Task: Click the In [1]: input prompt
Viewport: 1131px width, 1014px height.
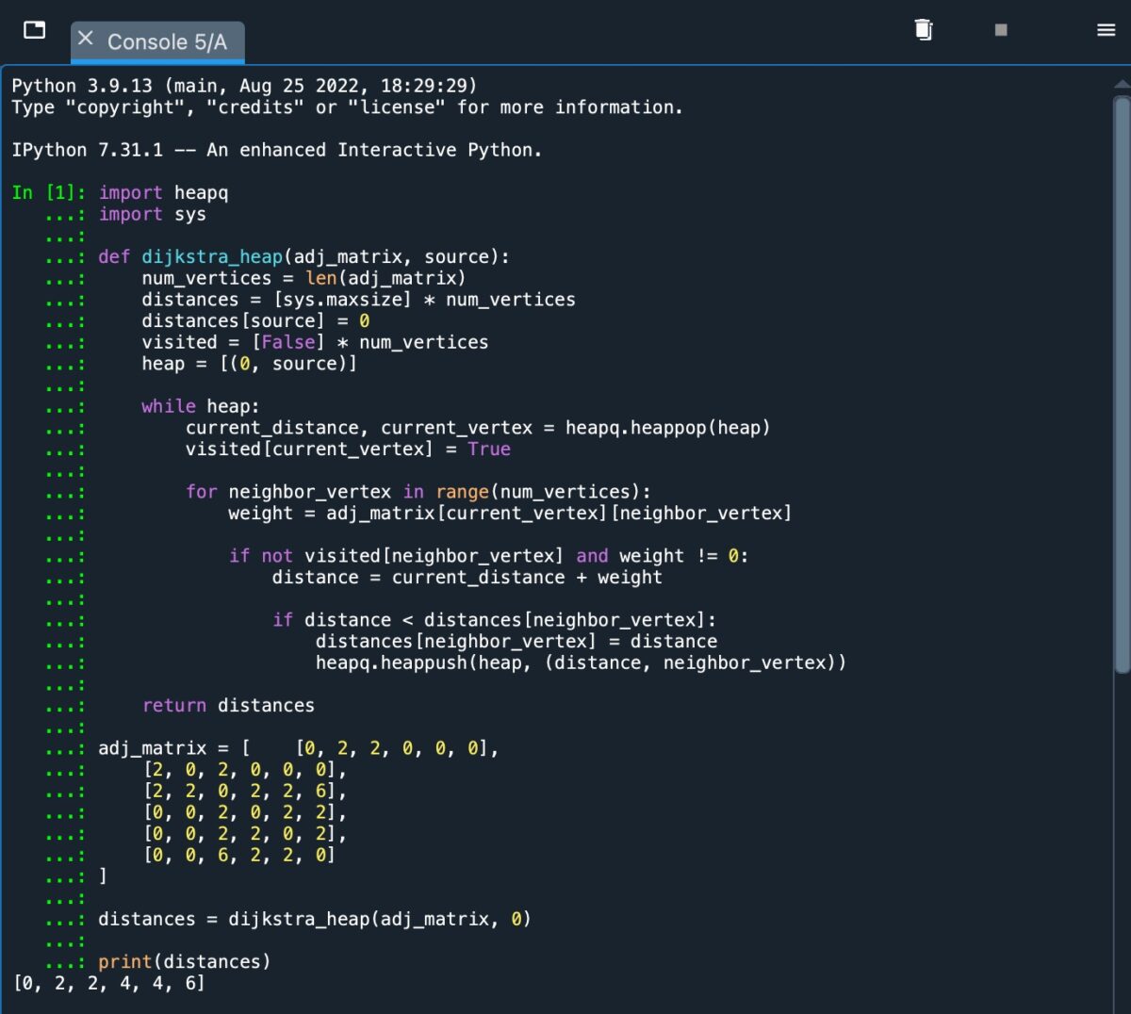Action: tap(49, 193)
